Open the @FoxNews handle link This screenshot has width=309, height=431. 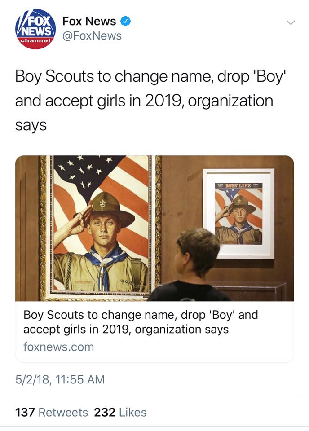click(92, 36)
